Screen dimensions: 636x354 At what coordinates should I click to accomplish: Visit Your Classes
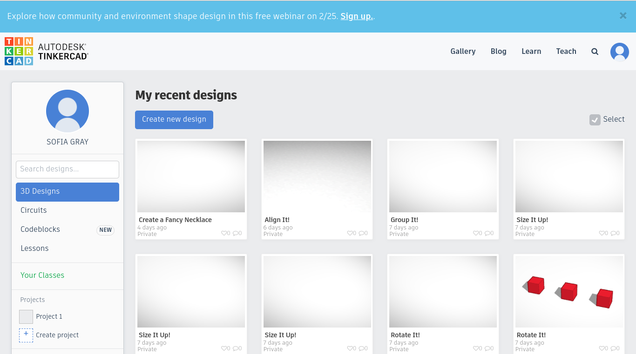coord(42,275)
